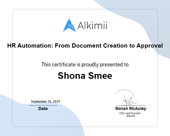Click "This certificate is proudly presented to"
Image resolution: width=170 pixels, height=136 pixels.
pos(85,65)
